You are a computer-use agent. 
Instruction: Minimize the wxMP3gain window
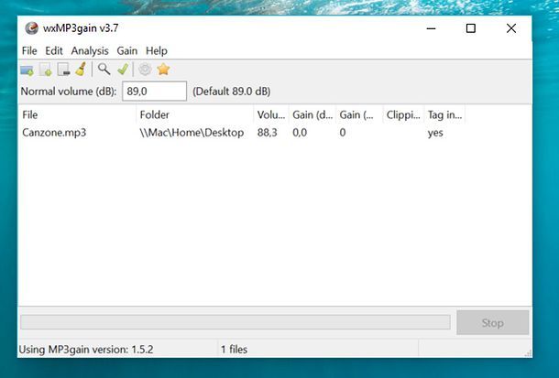431,28
